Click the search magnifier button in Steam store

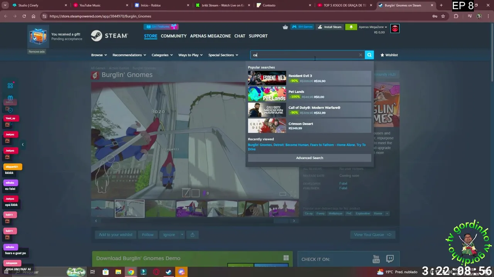pos(369,55)
